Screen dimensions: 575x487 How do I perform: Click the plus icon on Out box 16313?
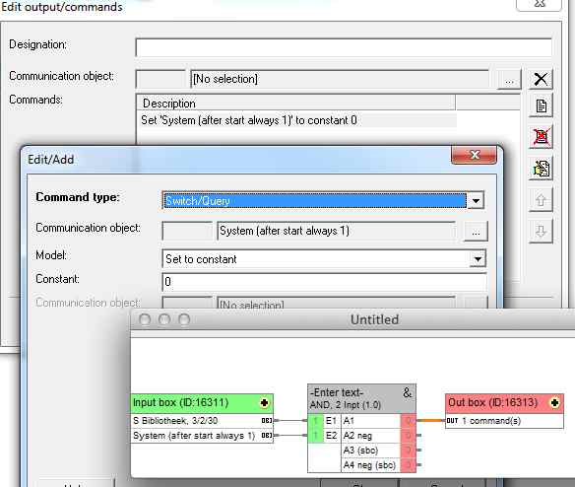point(554,403)
